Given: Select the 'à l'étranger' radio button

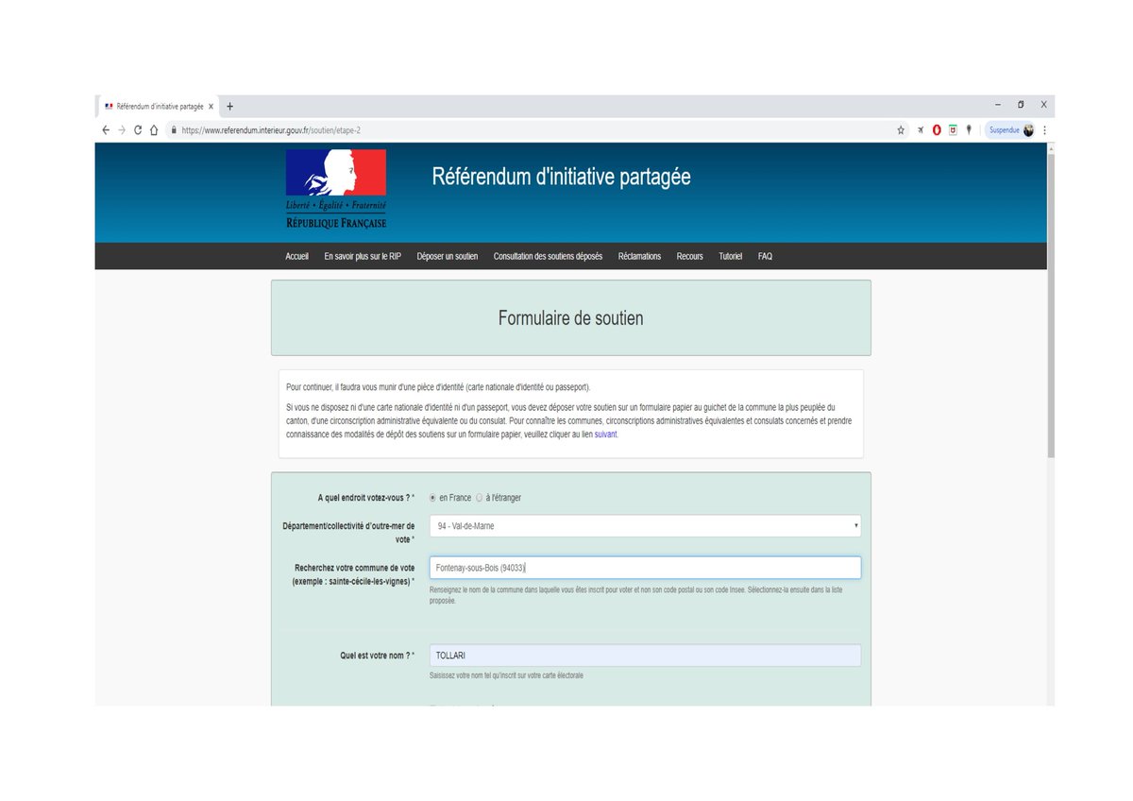Looking at the screenshot, I should (480, 498).
